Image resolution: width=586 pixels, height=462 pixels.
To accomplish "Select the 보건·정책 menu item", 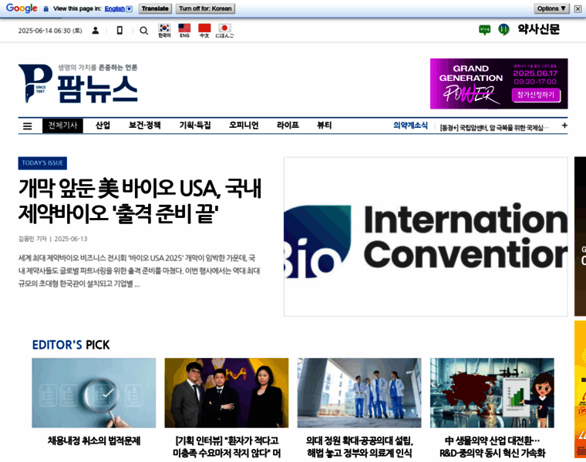I will tap(145, 126).
